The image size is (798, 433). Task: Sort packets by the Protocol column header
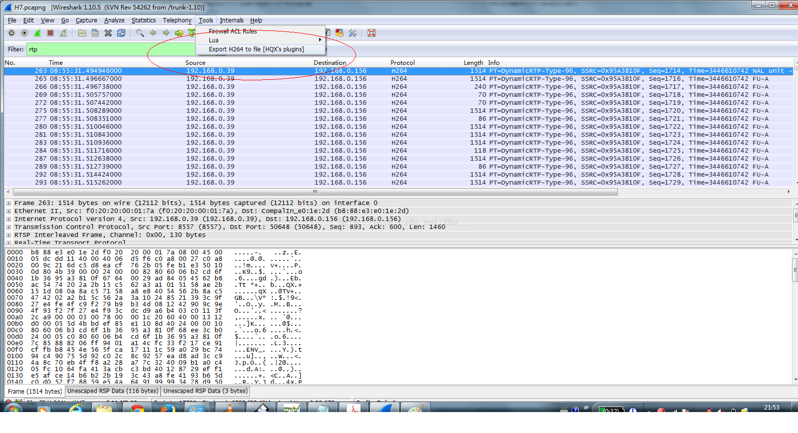point(402,62)
